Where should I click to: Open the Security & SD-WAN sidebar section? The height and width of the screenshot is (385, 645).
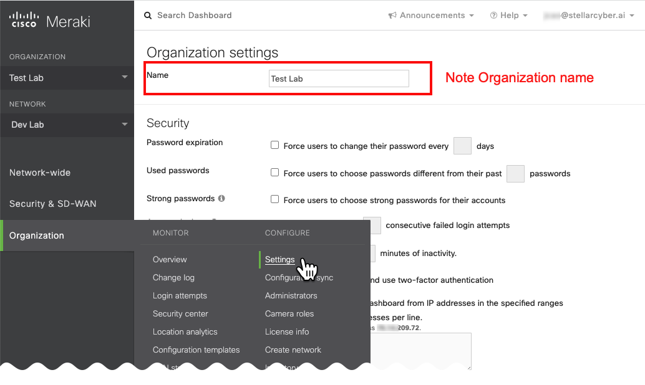click(x=52, y=204)
